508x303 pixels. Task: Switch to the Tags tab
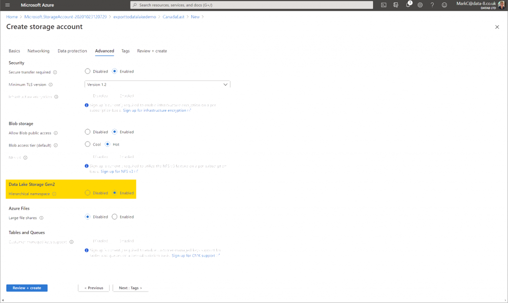[x=126, y=51]
